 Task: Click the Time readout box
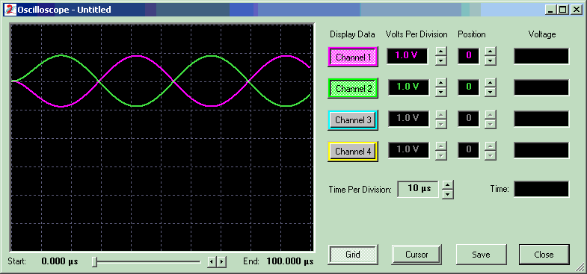coord(541,189)
